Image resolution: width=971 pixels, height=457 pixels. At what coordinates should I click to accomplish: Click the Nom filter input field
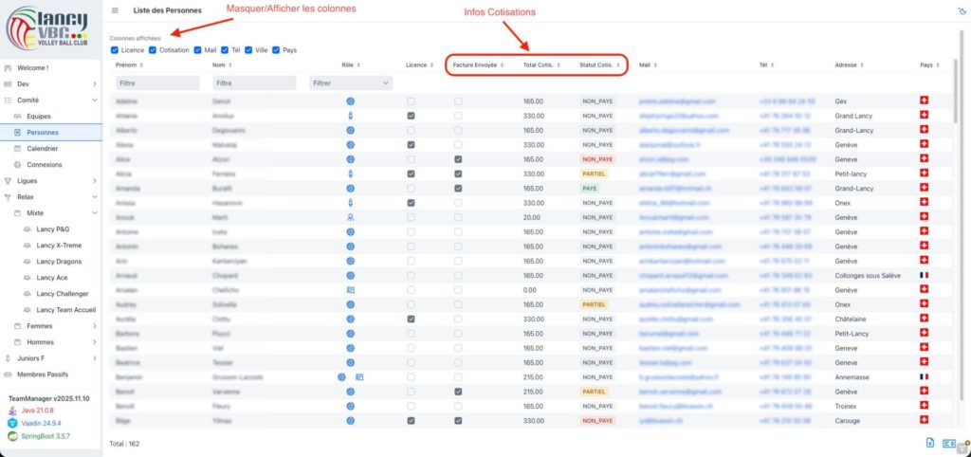coord(252,83)
